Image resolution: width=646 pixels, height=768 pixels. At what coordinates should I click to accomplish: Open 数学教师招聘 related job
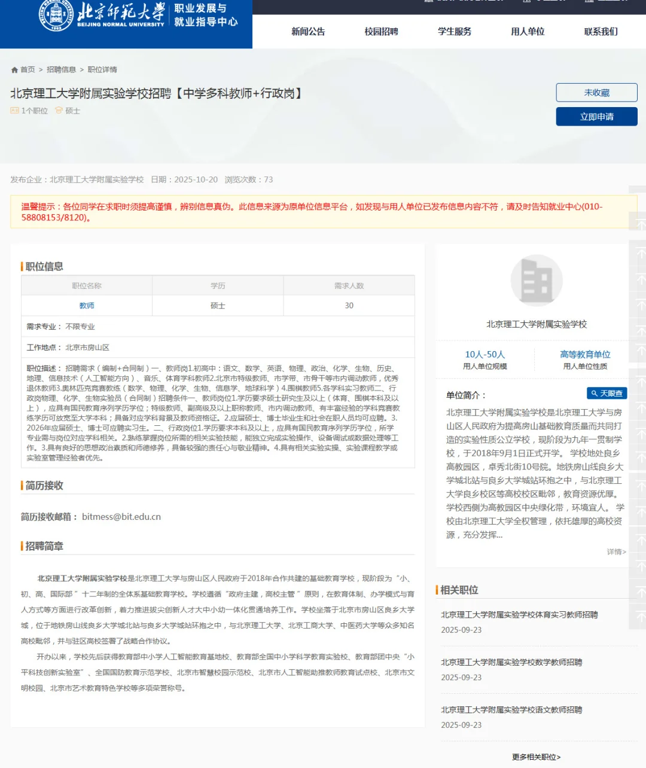tap(511, 662)
